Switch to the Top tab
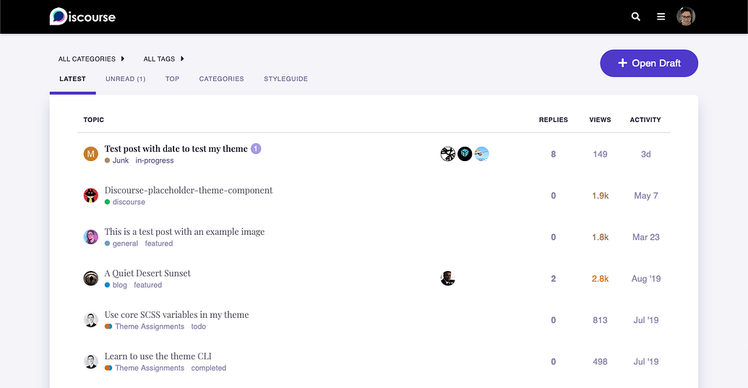748x388 pixels. [x=172, y=79]
